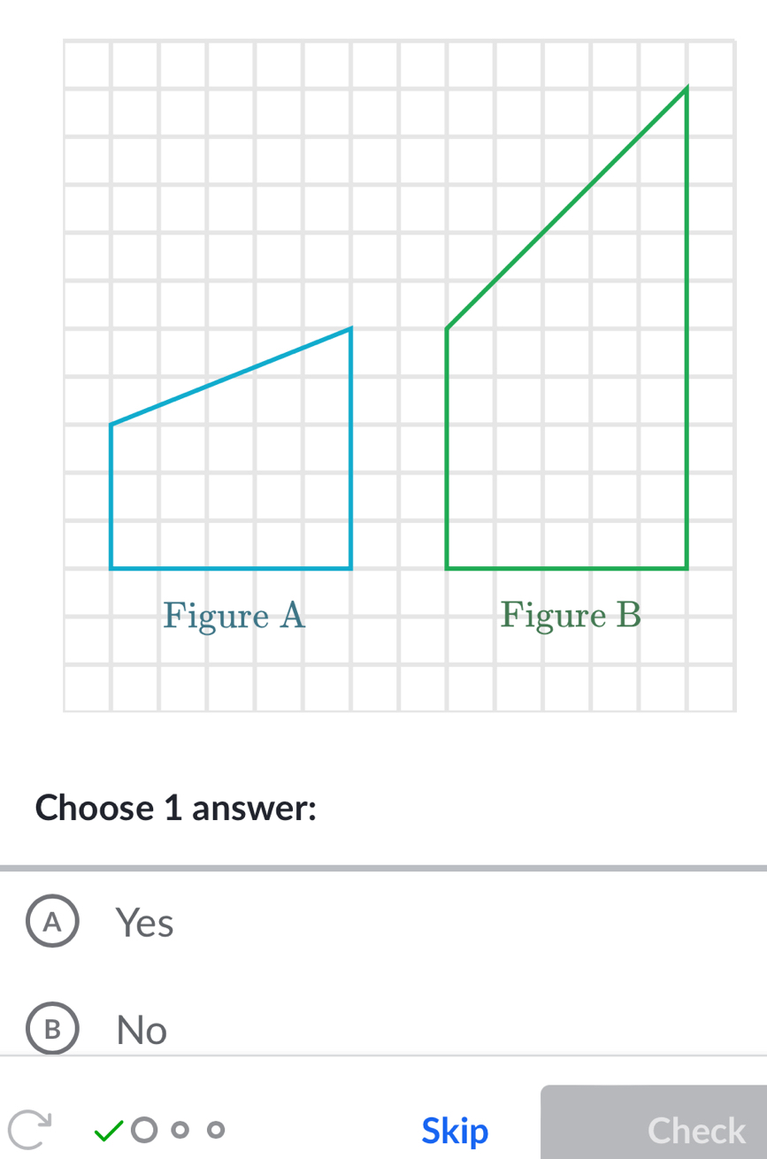The width and height of the screenshot is (767, 1159).
Task: Click the Figure A caption label
Action: tap(233, 615)
